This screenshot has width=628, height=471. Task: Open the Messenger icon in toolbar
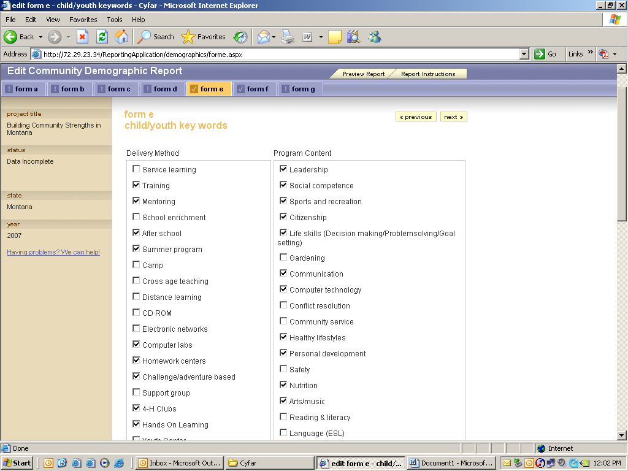pos(374,37)
